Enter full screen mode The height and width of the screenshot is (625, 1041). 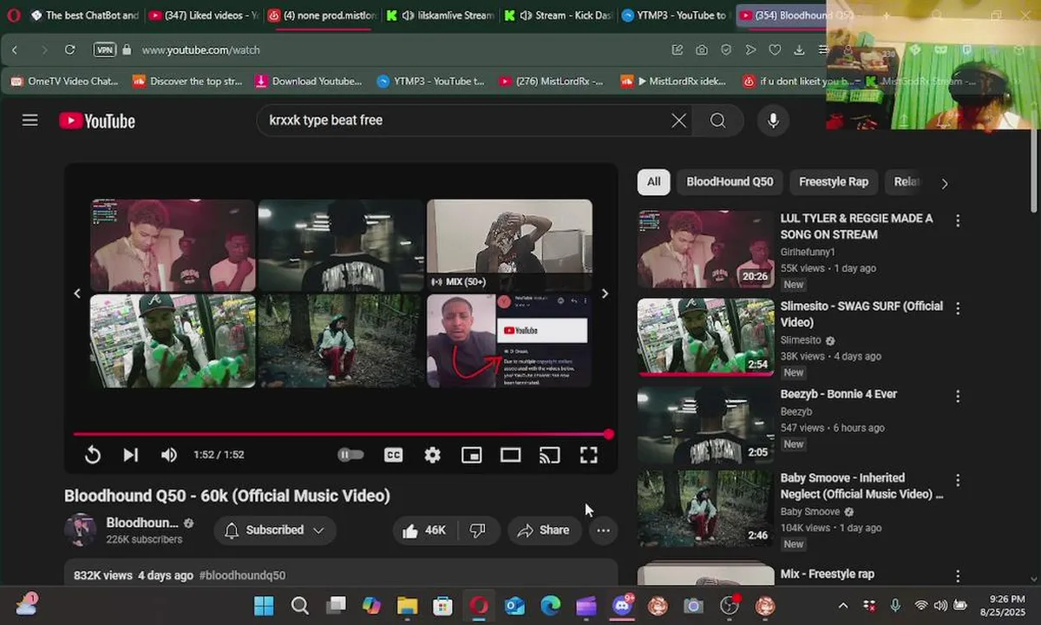(x=588, y=454)
